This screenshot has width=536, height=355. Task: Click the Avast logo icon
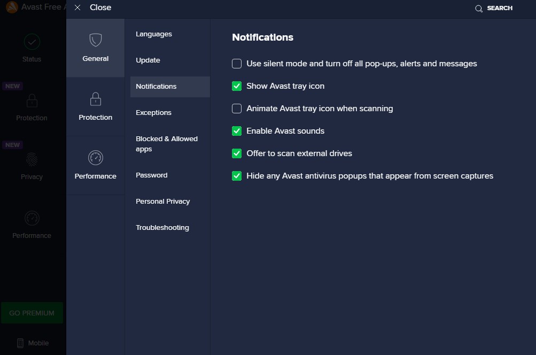tap(10, 7)
